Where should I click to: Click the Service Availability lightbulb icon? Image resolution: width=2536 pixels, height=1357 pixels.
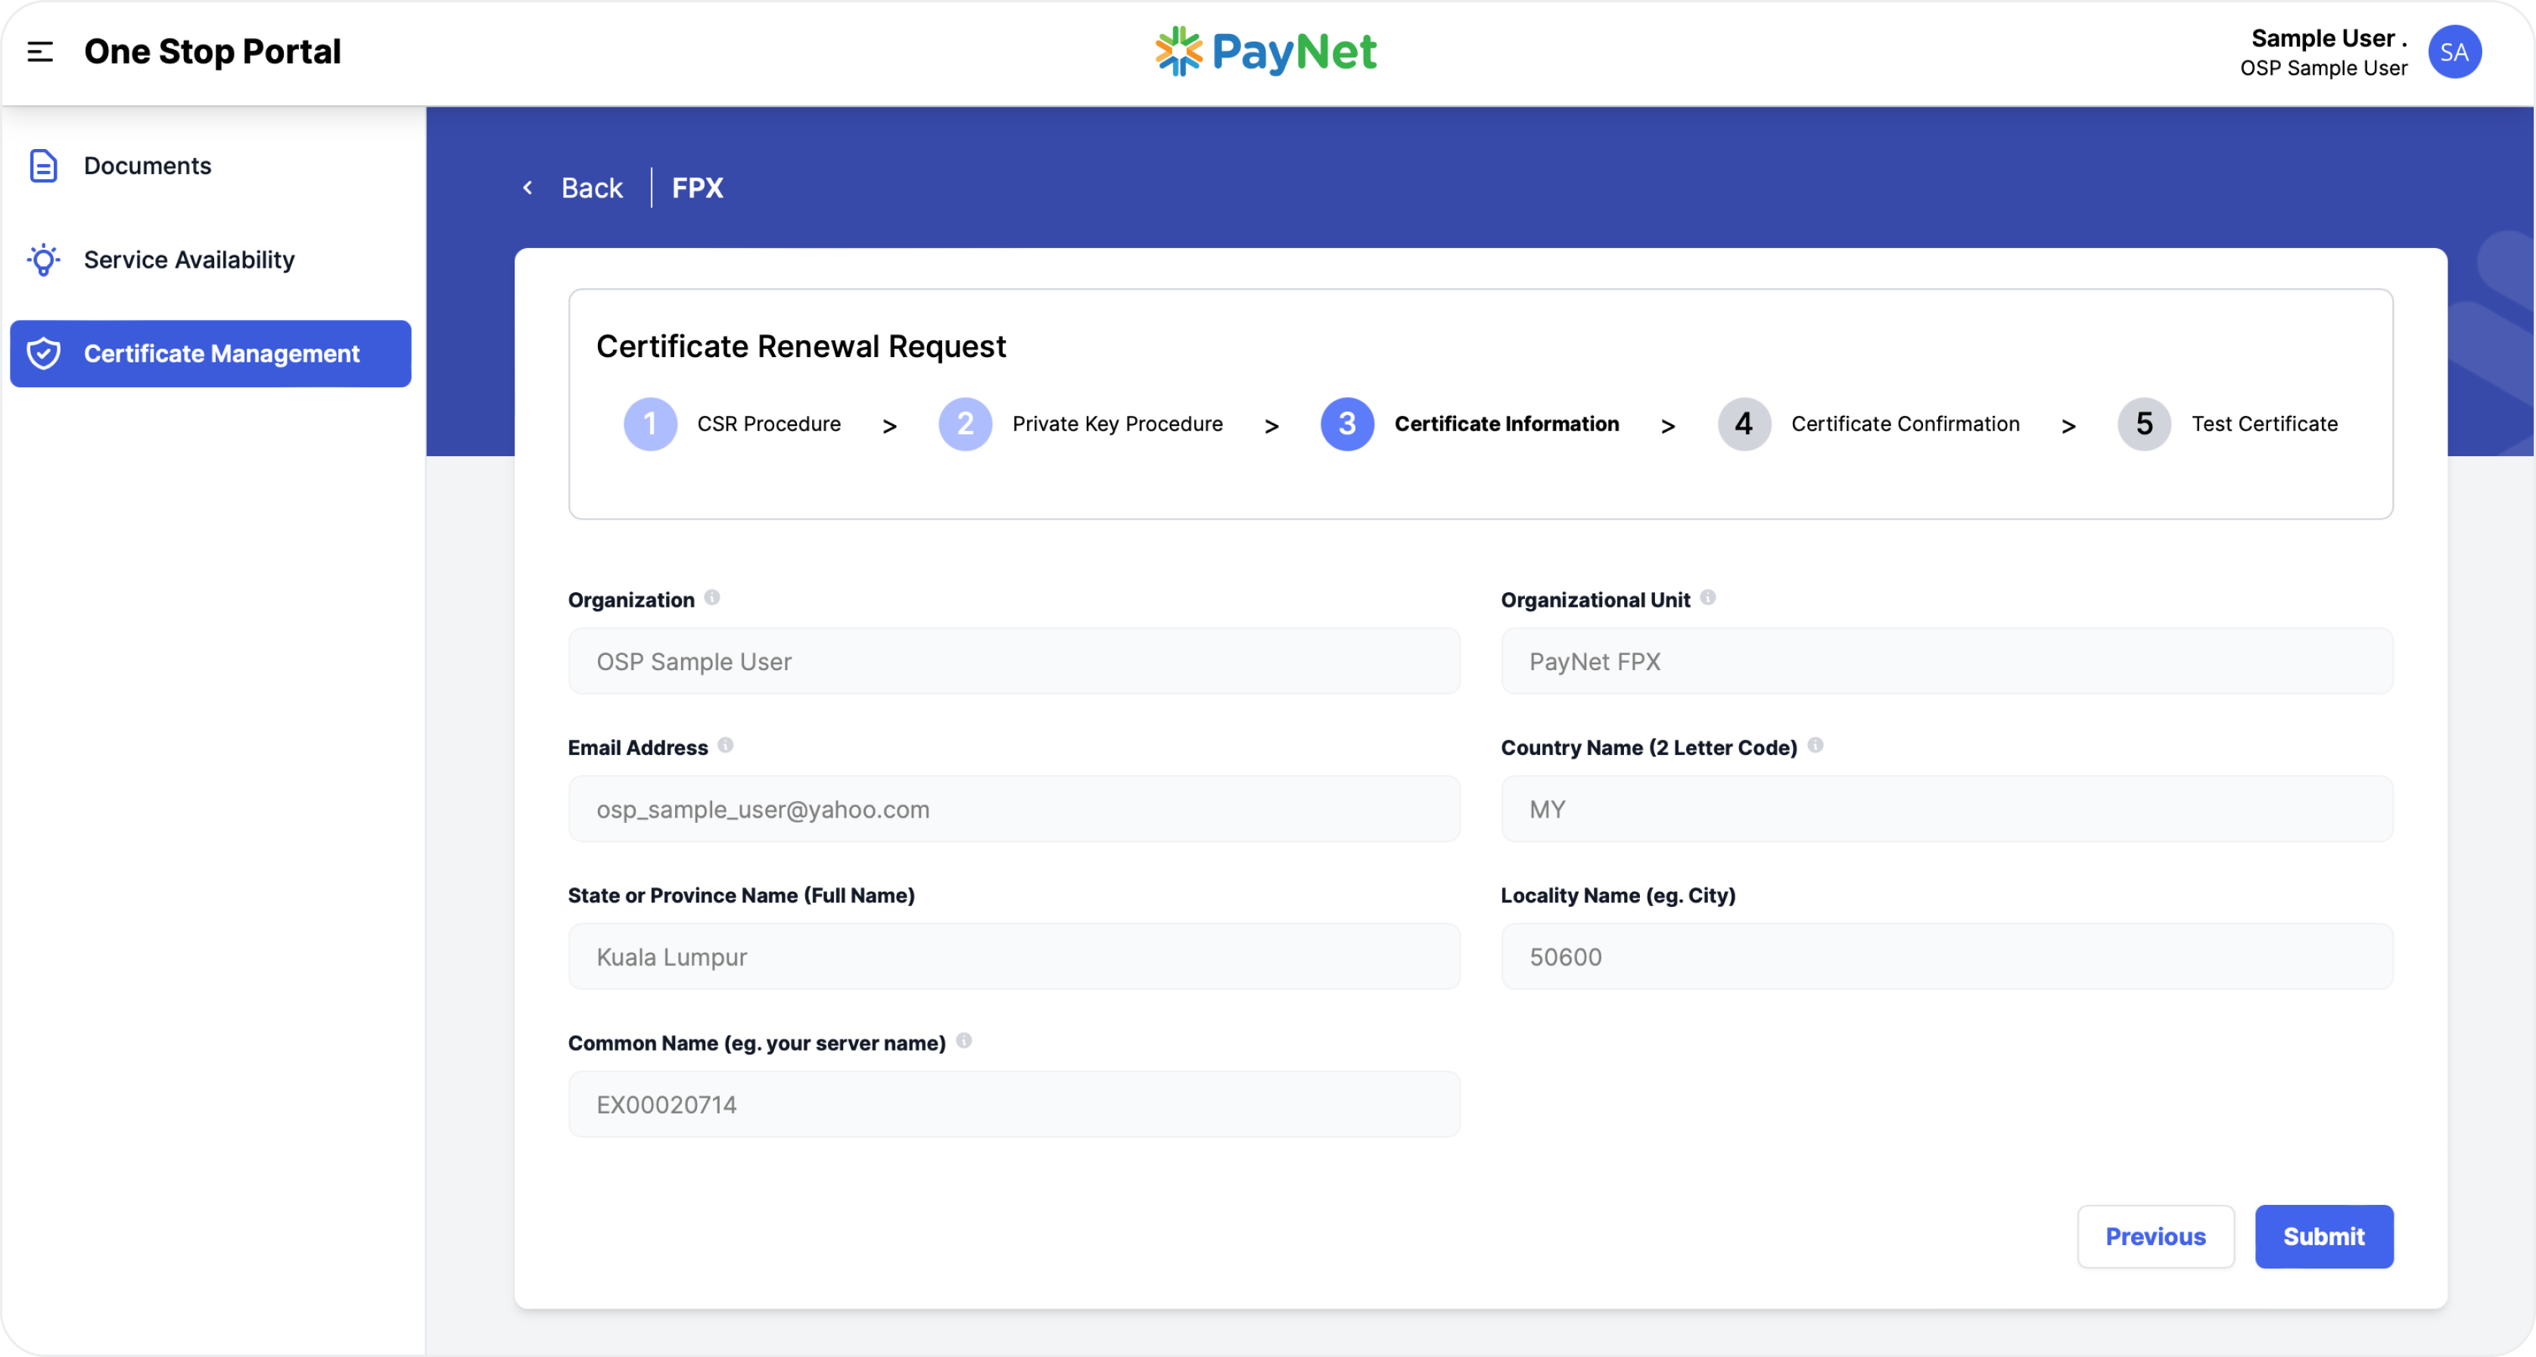click(43, 259)
